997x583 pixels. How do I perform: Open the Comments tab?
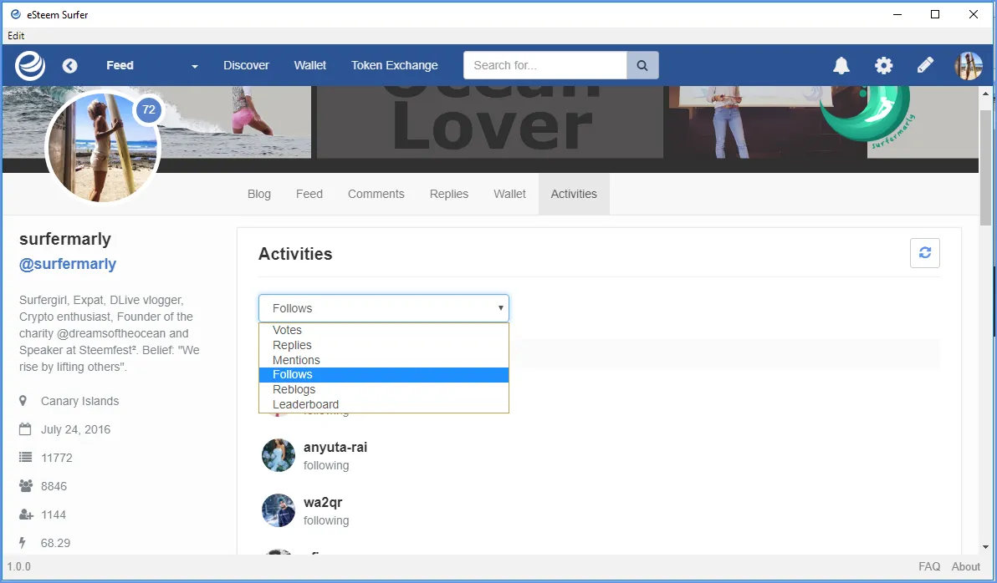coord(376,194)
